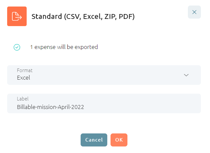Screen dimensions: 210x153
Task: Click the Billable-mission-April-2022 text
Action: point(50,107)
